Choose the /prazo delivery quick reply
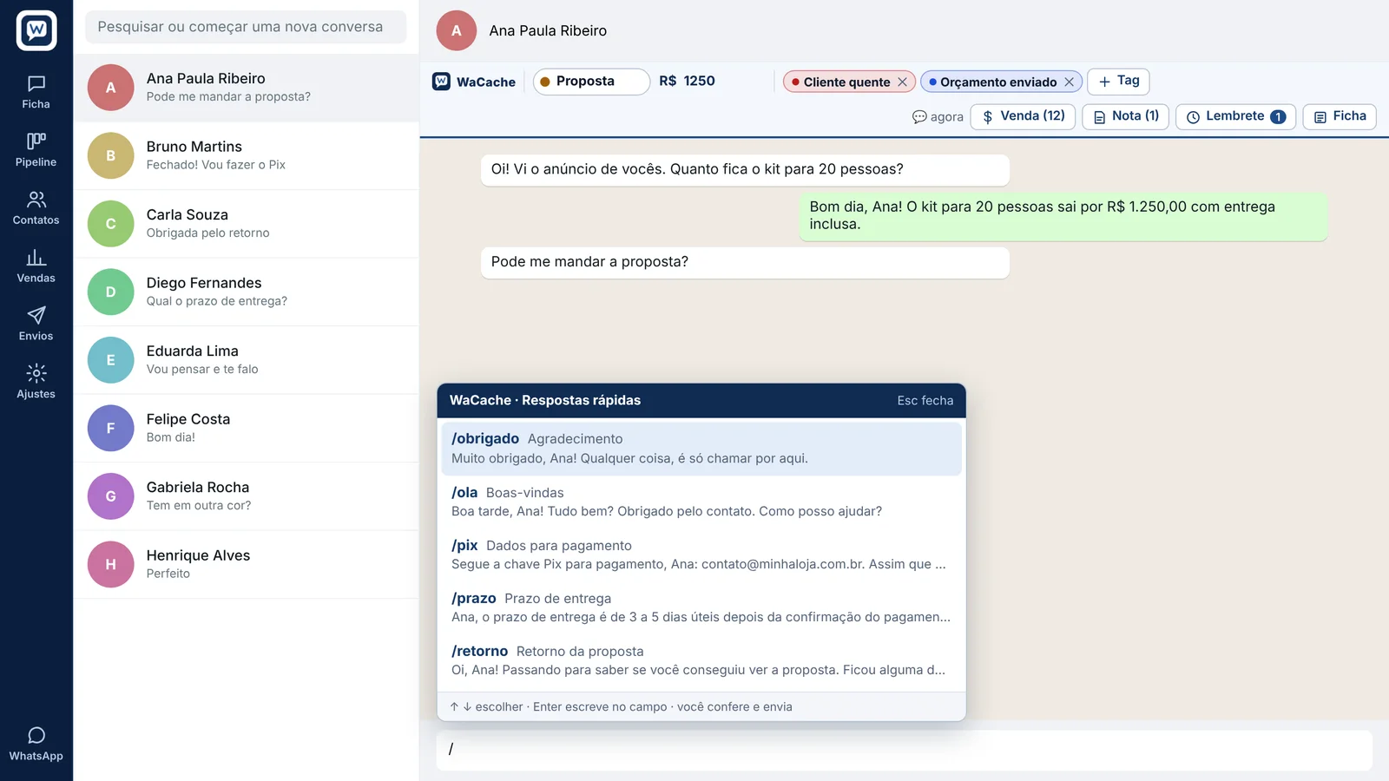This screenshot has width=1389, height=781. click(x=701, y=607)
